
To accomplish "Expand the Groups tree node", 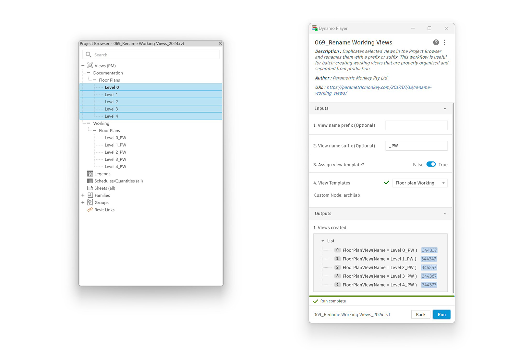I will pos(83,203).
